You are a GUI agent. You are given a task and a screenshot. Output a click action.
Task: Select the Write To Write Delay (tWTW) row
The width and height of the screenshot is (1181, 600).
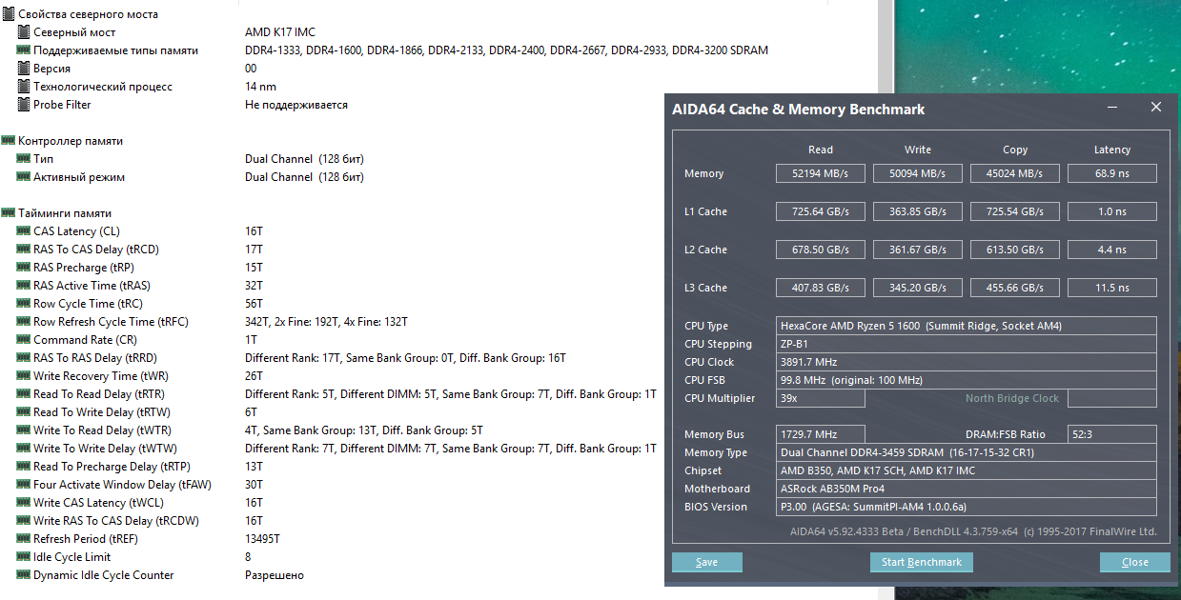(337, 449)
